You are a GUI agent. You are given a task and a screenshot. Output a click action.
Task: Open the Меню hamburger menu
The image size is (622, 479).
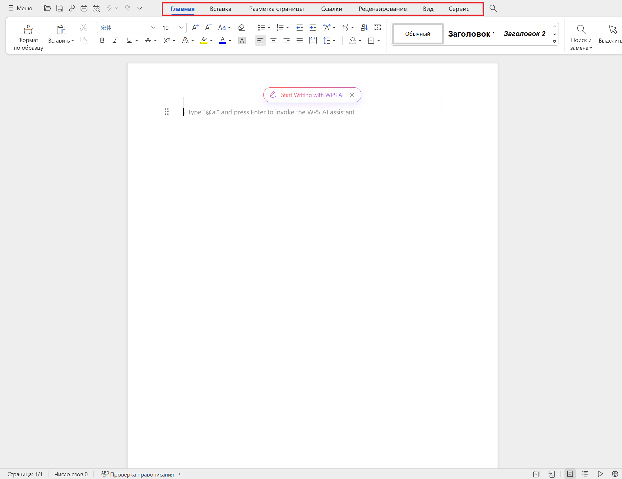pos(21,8)
